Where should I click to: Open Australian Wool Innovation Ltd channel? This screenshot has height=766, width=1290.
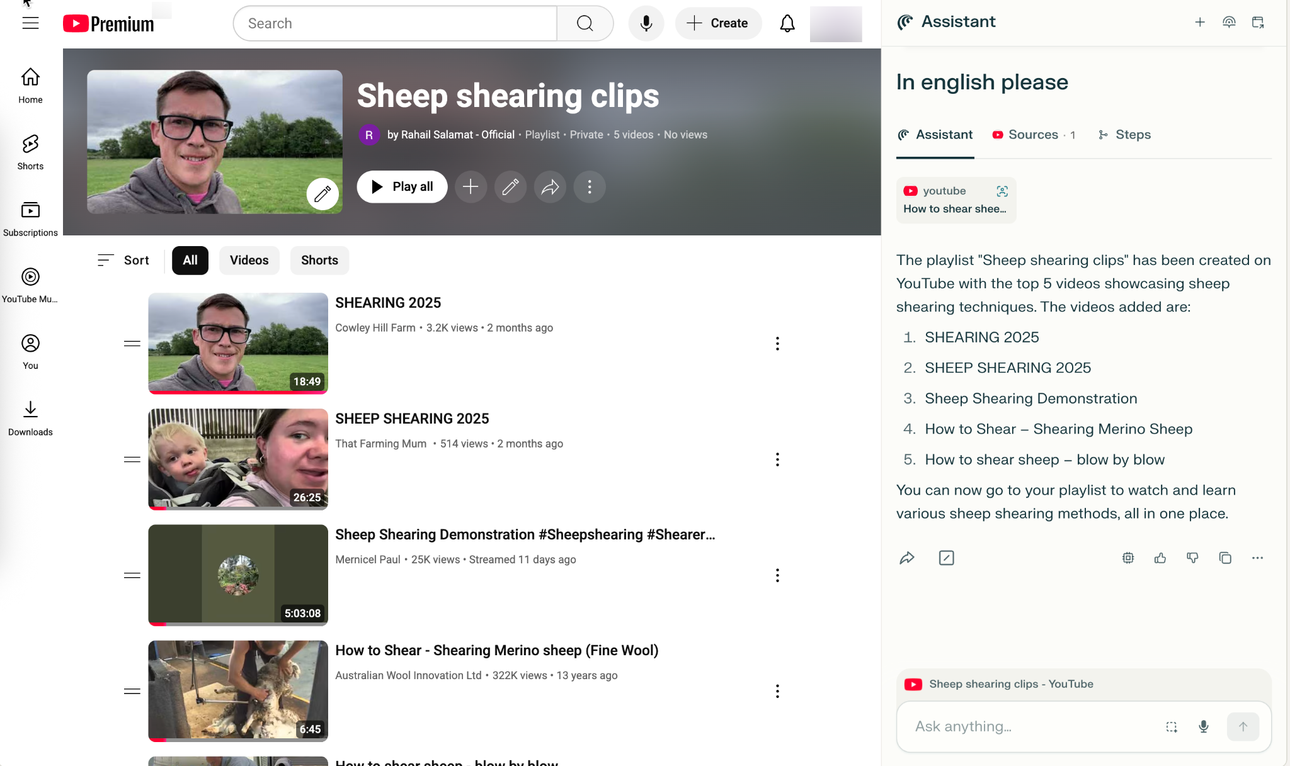click(408, 675)
